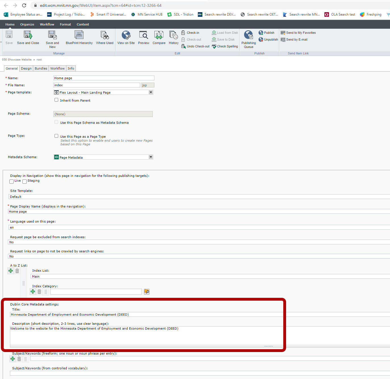Open the Site Template Default select field

tap(199, 197)
